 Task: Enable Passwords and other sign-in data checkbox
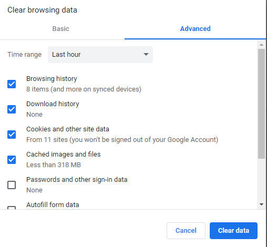(12, 185)
